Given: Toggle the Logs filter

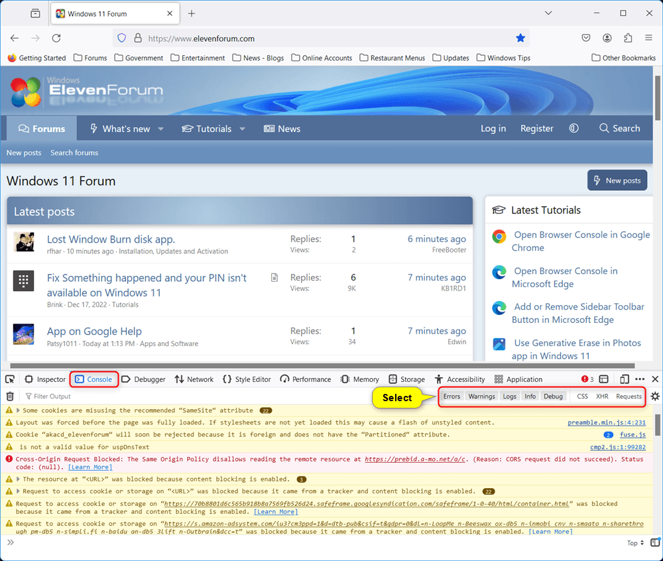Looking at the screenshot, I should click(x=509, y=396).
